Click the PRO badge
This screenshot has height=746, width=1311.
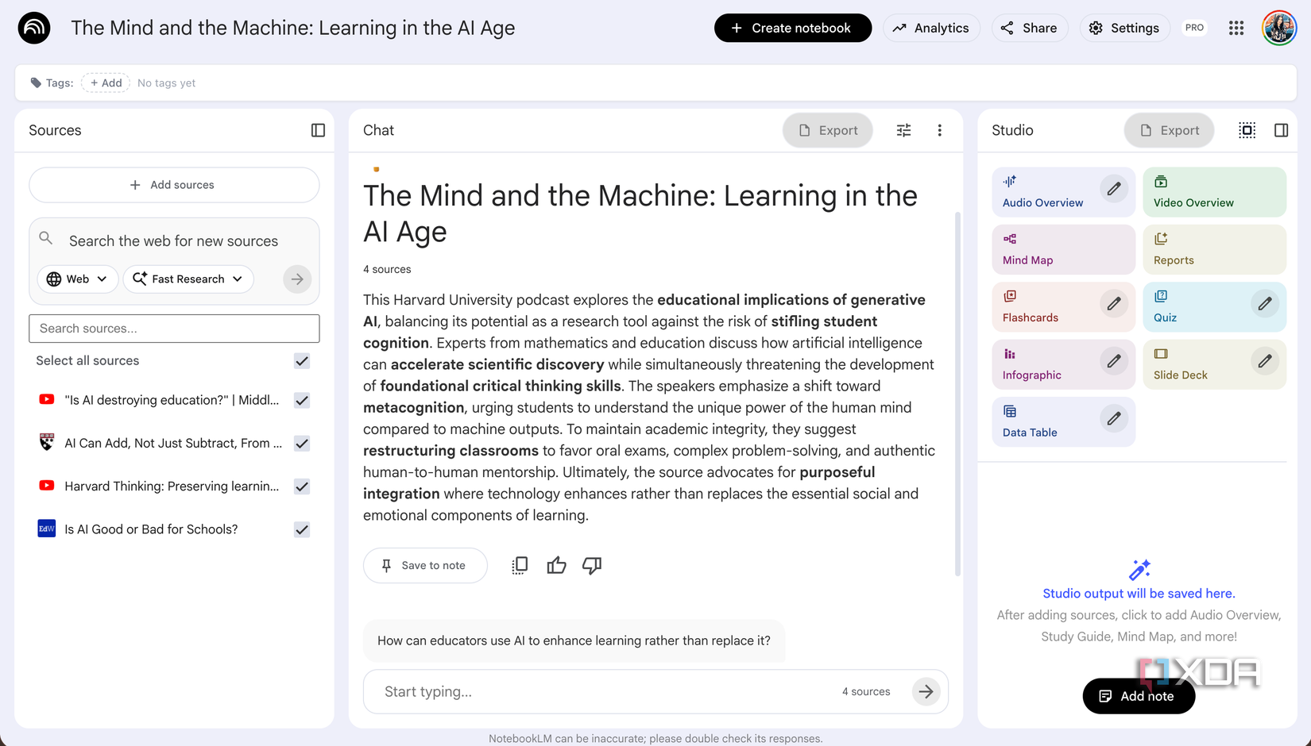(1194, 28)
